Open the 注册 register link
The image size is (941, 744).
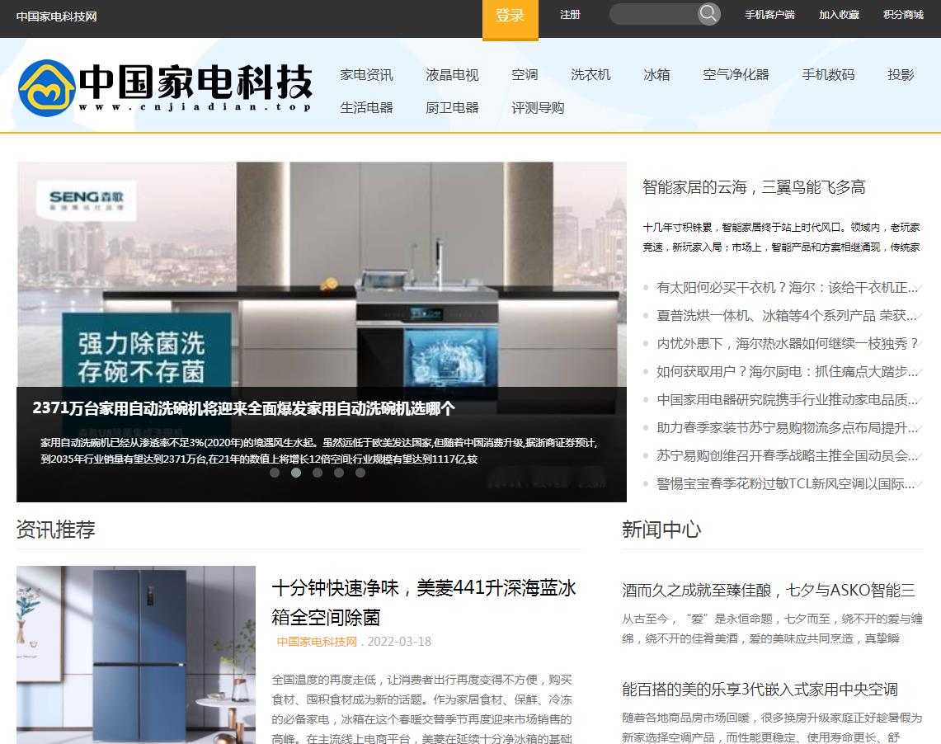[570, 14]
